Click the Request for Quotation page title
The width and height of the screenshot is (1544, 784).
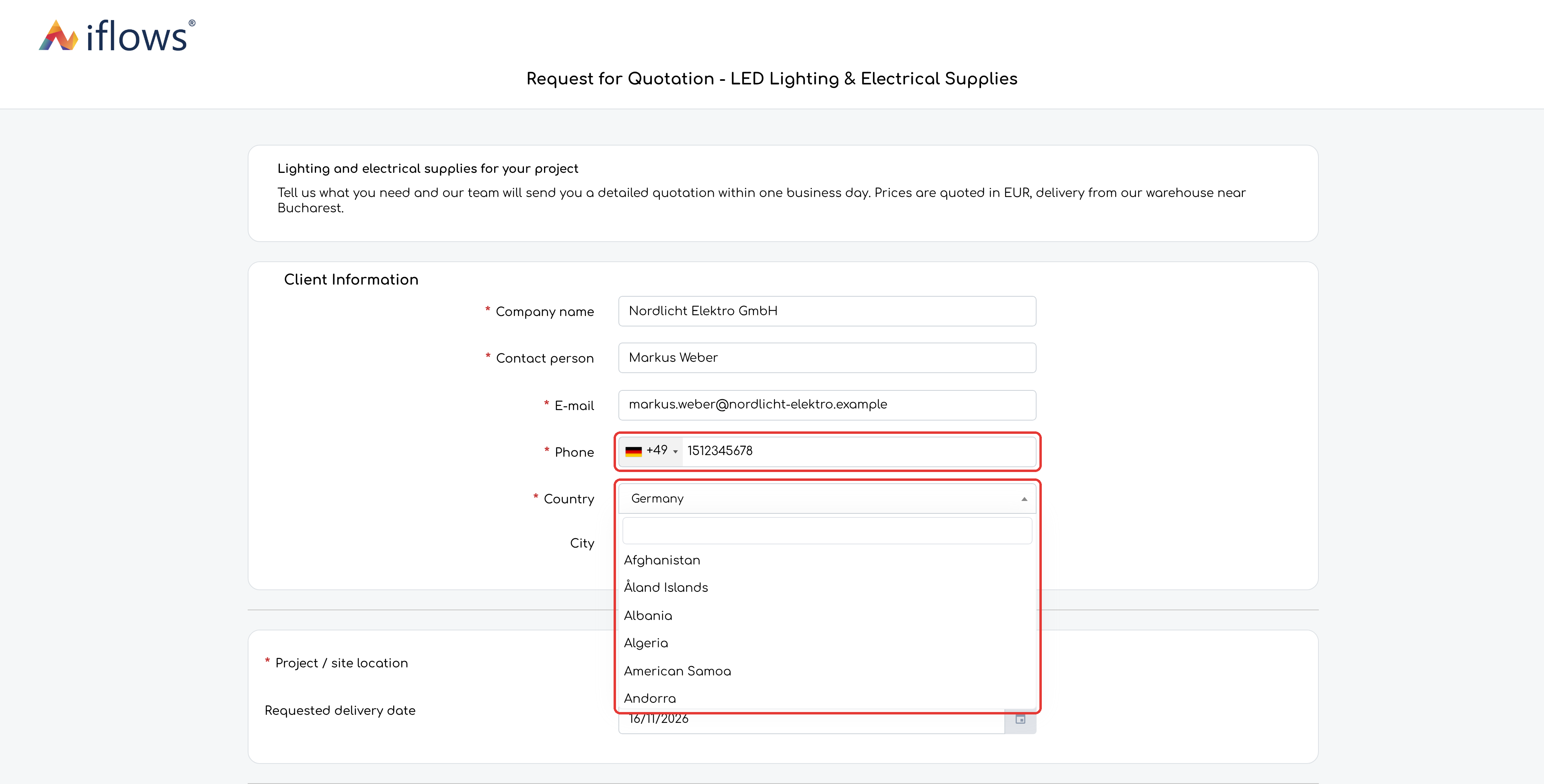click(x=772, y=78)
